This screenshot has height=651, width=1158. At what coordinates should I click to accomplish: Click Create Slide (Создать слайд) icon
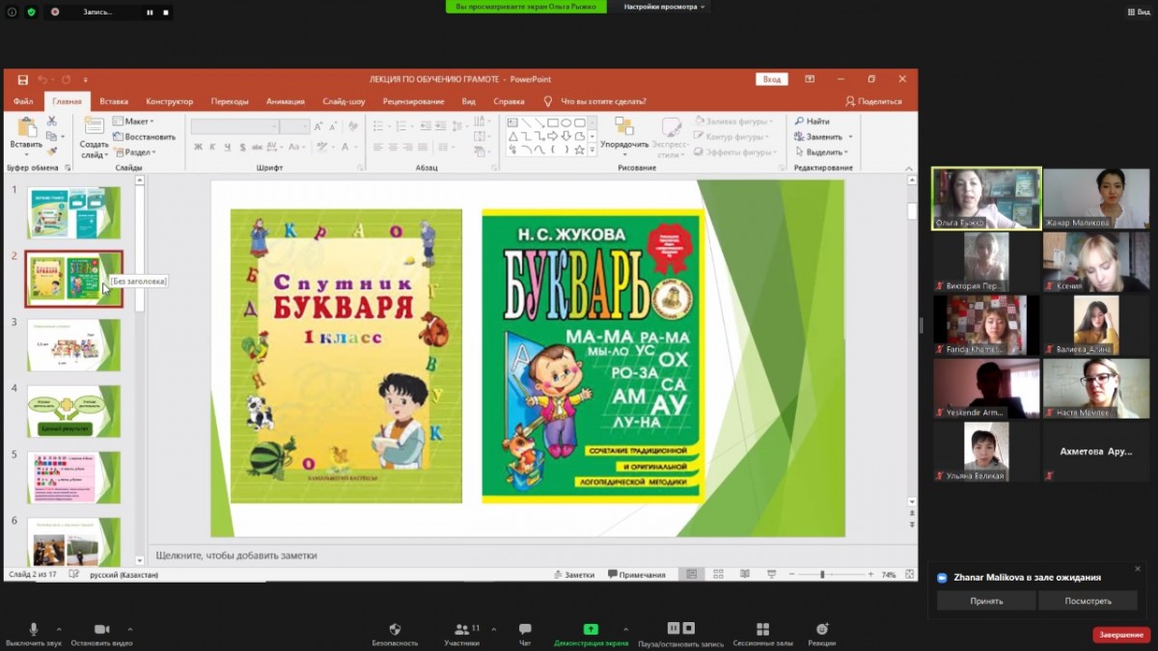[x=94, y=127]
